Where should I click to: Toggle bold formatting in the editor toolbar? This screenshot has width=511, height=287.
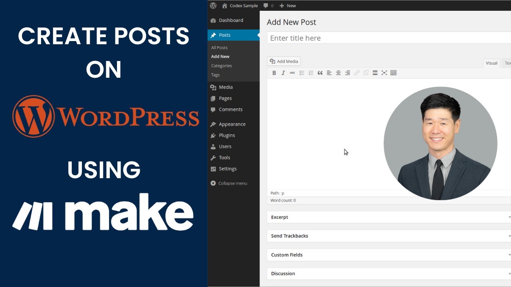[x=274, y=73]
